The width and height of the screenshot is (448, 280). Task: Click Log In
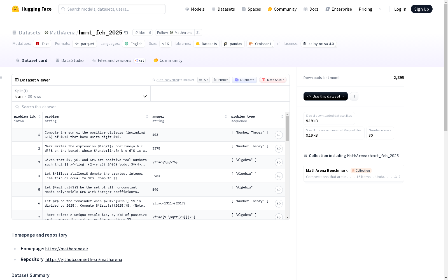(400, 9)
